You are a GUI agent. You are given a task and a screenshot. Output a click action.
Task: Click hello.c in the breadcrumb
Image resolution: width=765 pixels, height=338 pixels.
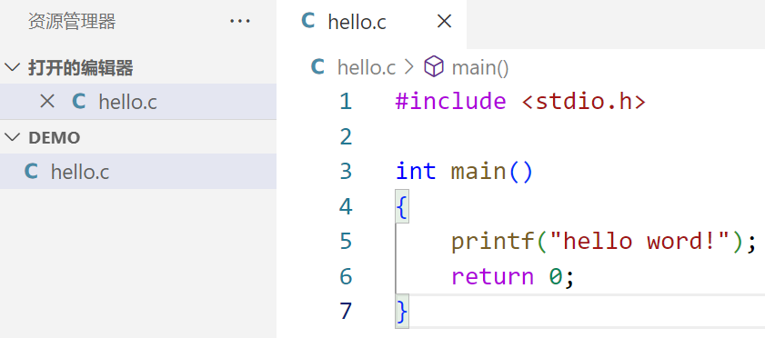[367, 68]
